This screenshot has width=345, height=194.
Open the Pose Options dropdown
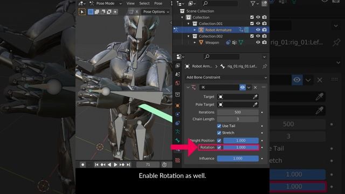coord(156,12)
